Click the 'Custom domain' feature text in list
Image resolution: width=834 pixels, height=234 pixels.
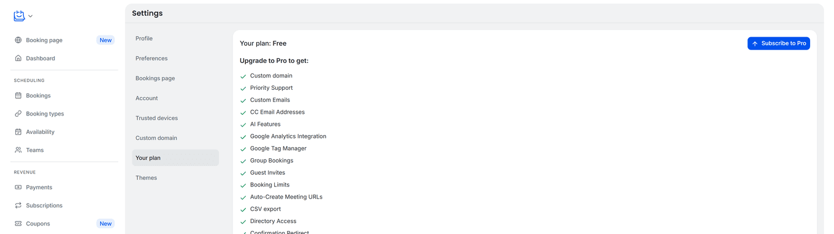pos(271,76)
